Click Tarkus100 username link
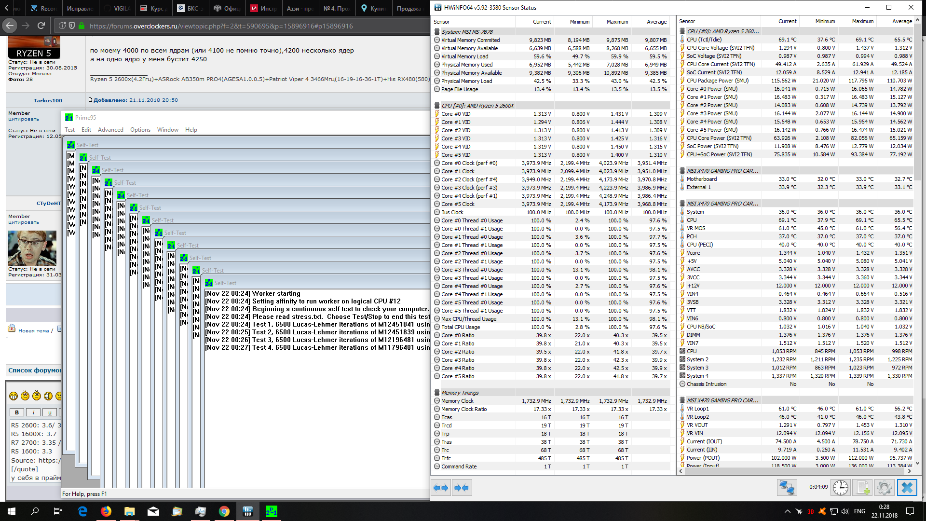This screenshot has width=926, height=521. [48, 100]
